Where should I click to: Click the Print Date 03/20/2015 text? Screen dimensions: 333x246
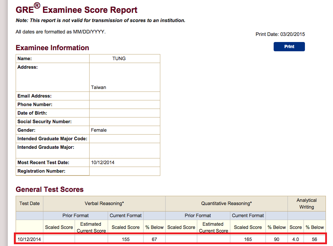[280, 34]
